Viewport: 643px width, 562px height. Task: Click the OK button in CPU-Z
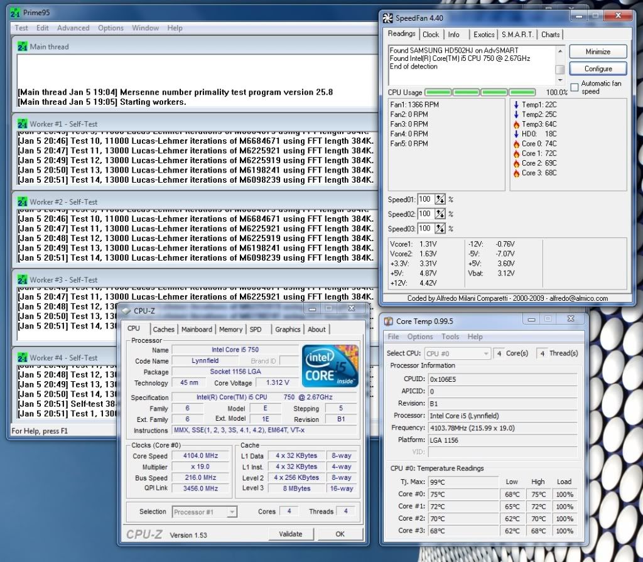coord(340,534)
